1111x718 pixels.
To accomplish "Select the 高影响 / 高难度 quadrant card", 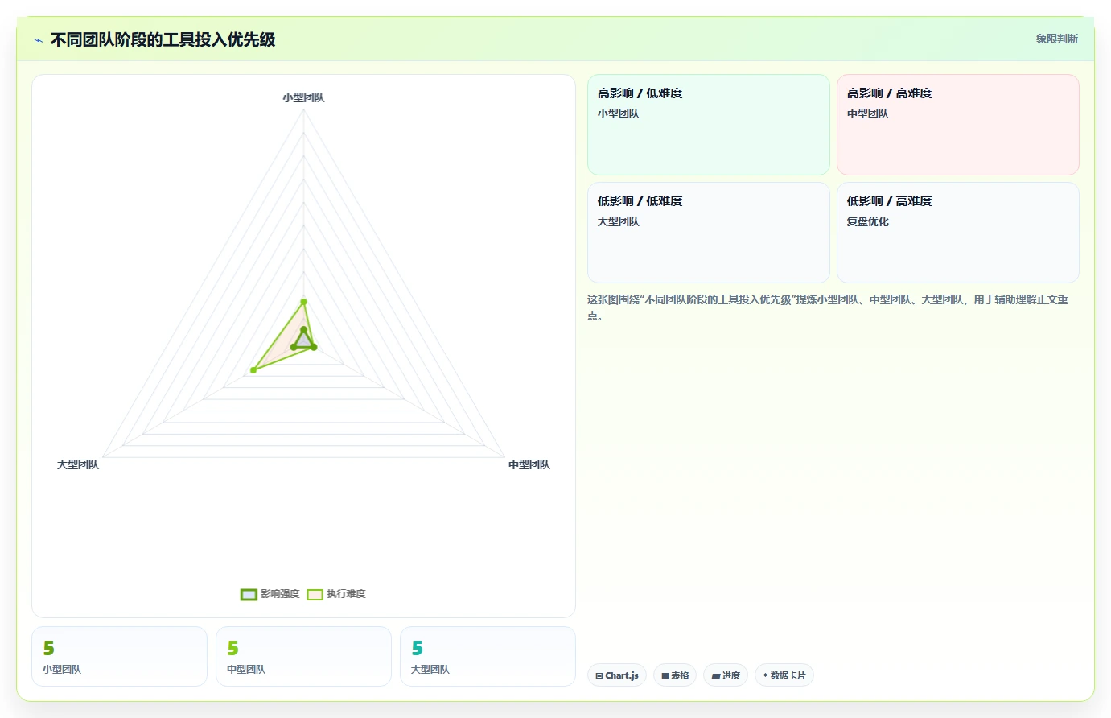I will tap(957, 125).
